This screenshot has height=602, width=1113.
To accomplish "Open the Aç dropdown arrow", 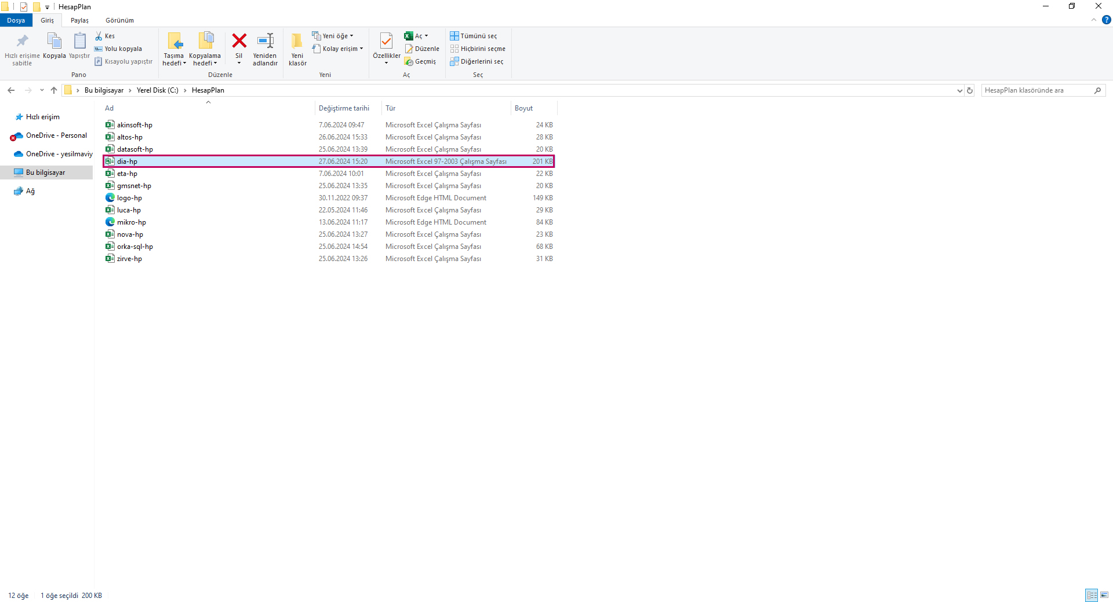I will coord(427,36).
